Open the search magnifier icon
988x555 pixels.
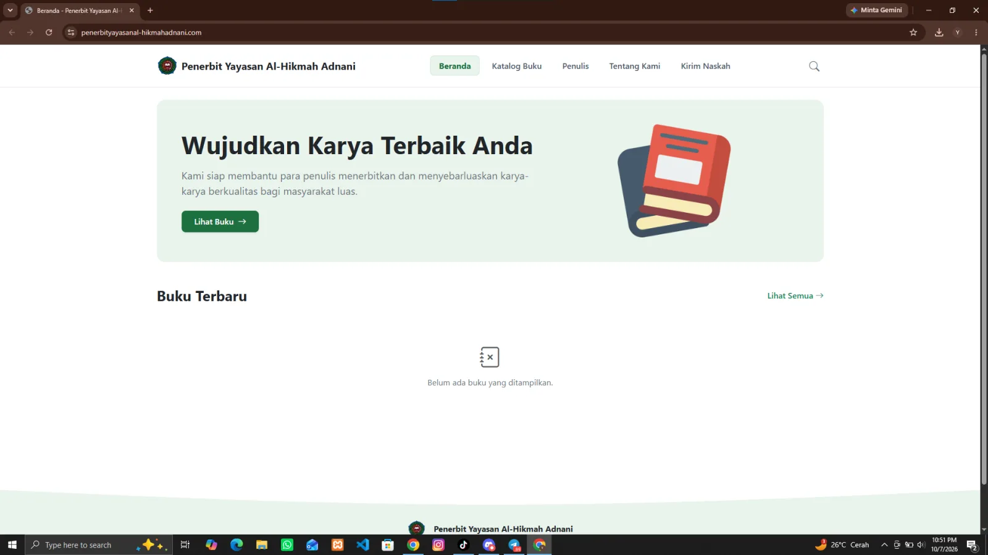pos(814,66)
